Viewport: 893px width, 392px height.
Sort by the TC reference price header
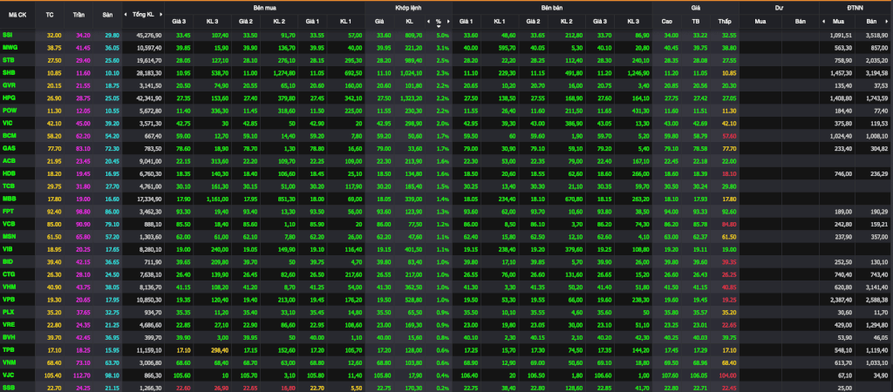50,14
